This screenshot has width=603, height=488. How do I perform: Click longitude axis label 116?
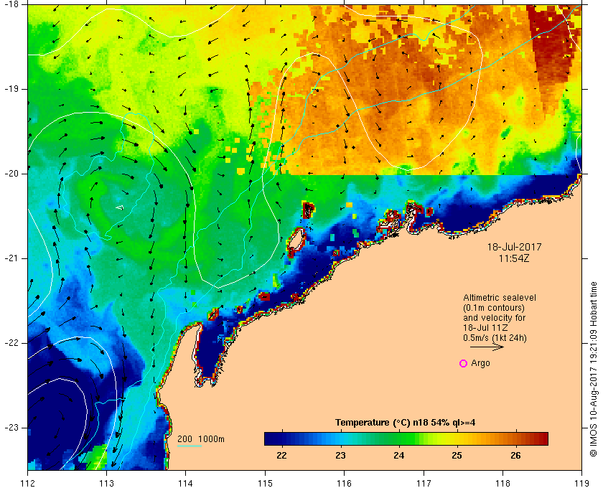pos(344,482)
